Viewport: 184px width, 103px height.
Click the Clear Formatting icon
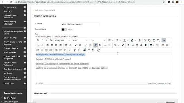click(x=139, y=40)
